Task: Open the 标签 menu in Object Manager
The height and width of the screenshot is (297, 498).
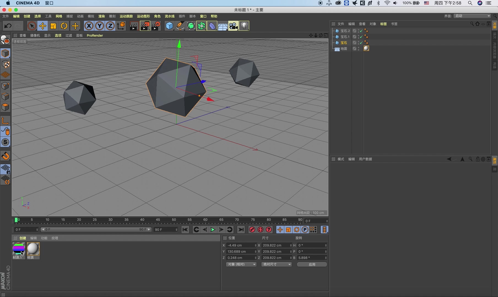Action: point(383,24)
